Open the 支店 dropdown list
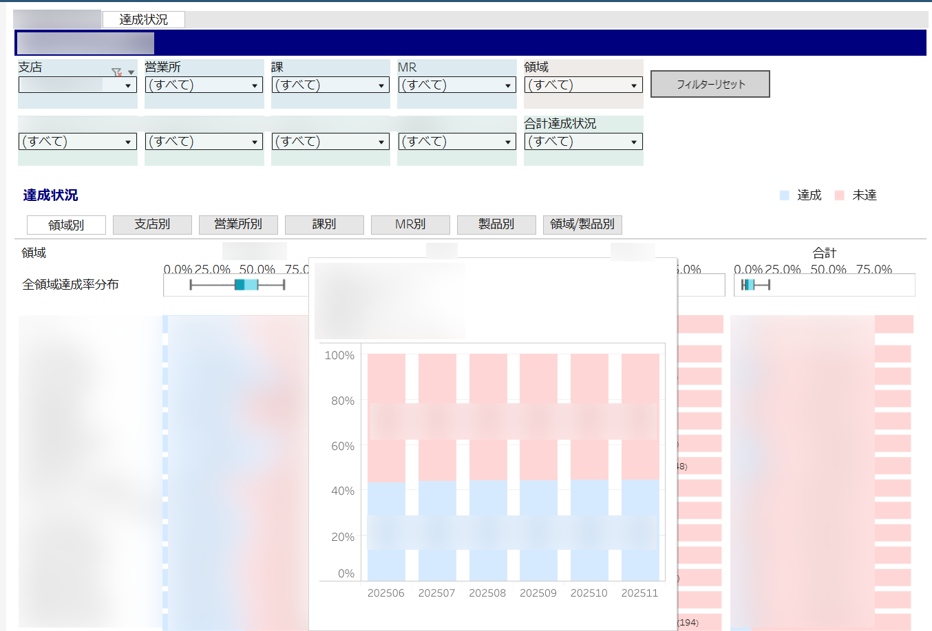 tap(128, 85)
